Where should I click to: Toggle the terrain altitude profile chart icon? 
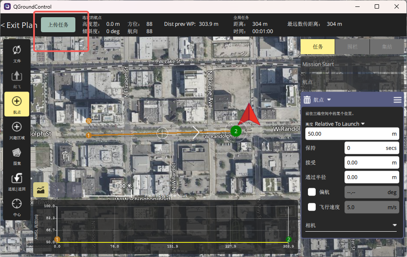click(41, 190)
